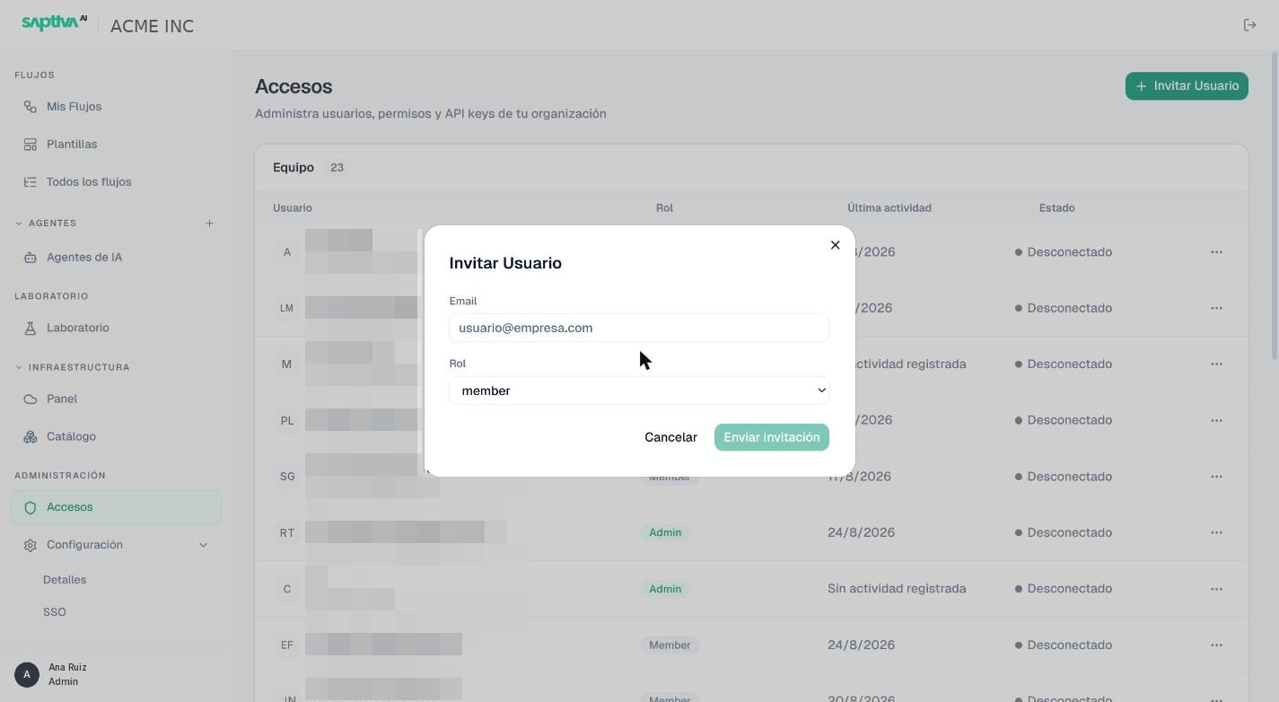Click the Catálogo icon
Screen dimensions: 1279x702
pyautogui.click(x=31, y=436)
